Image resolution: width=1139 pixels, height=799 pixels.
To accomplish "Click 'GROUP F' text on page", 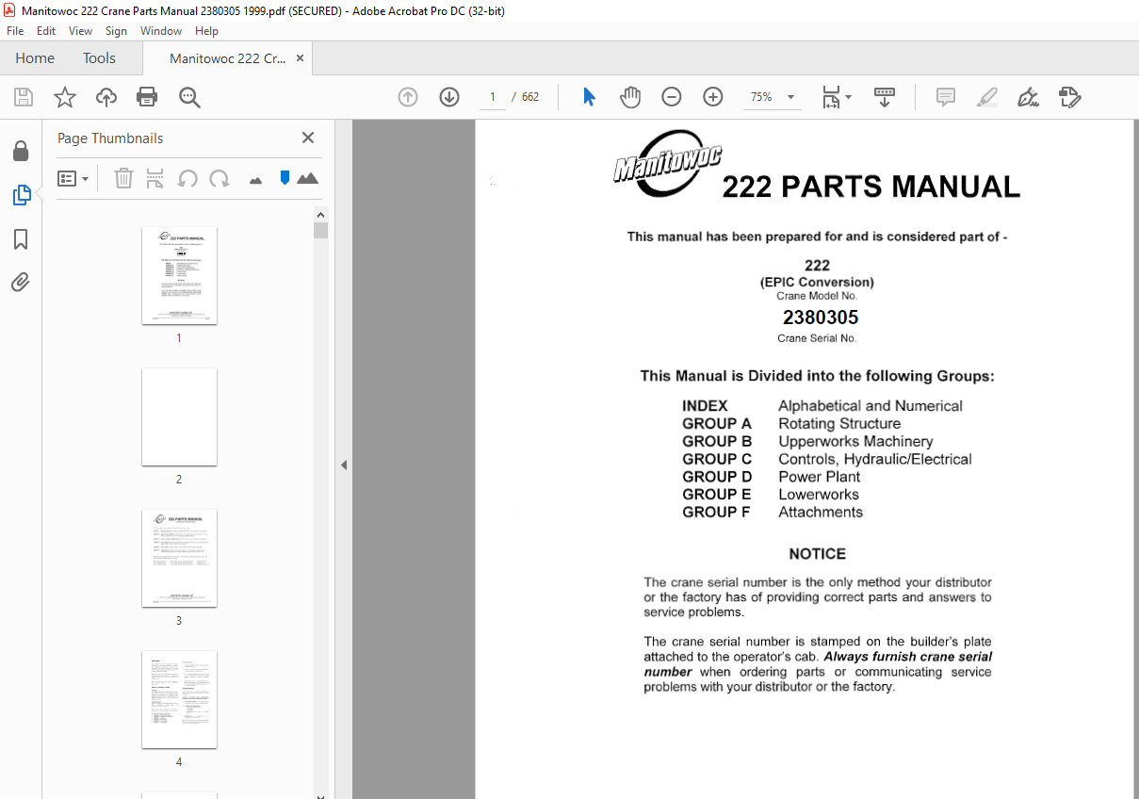I will click(x=716, y=513).
